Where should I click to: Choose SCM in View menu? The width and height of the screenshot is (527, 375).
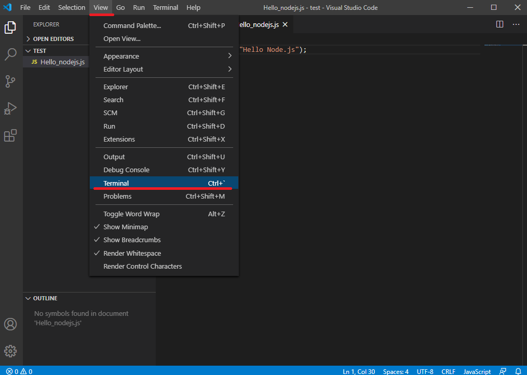coord(164,113)
